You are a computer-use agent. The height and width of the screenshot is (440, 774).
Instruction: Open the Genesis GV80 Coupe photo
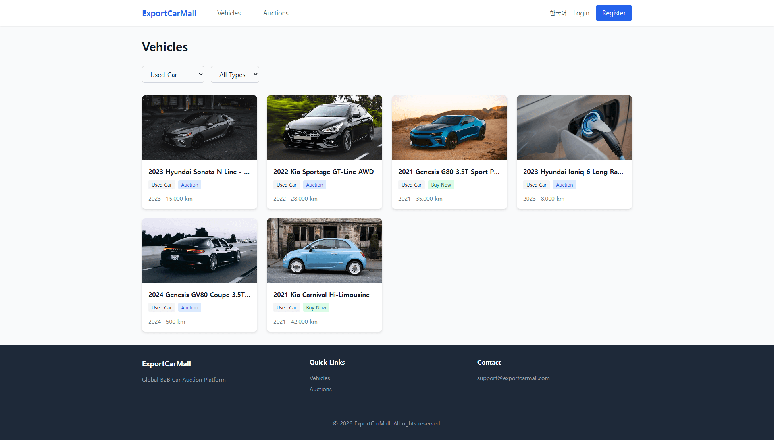pos(199,251)
